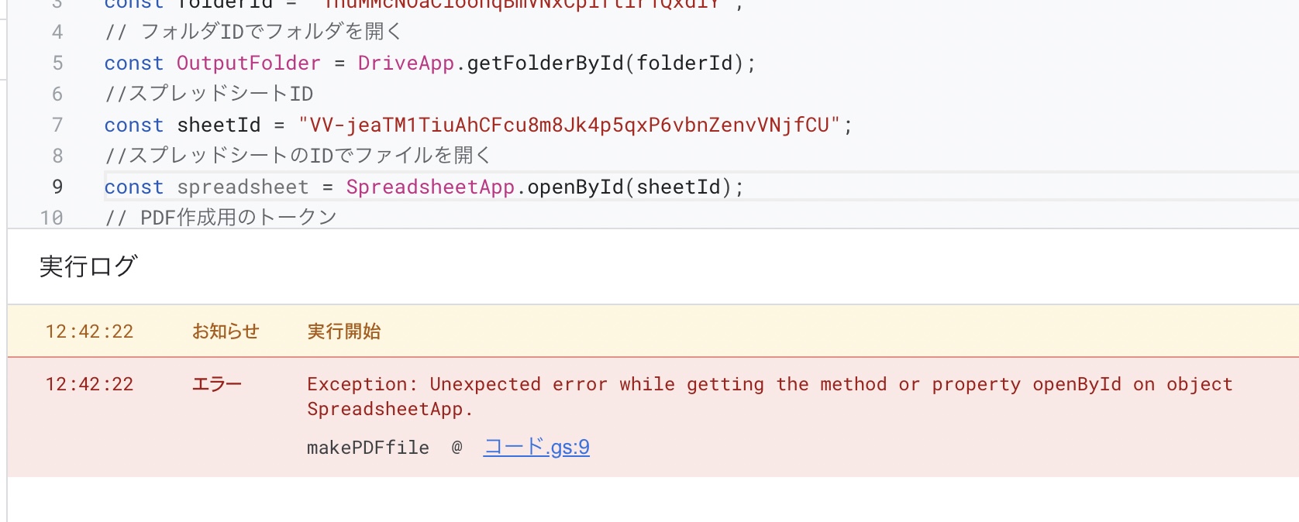Image resolution: width=1299 pixels, height=522 pixels.
Task: Click the error row timestamp 12:42:22
Action: pos(89,384)
